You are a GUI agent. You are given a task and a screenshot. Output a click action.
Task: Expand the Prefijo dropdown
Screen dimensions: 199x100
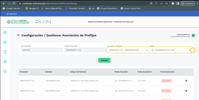[x=171, y=50]
